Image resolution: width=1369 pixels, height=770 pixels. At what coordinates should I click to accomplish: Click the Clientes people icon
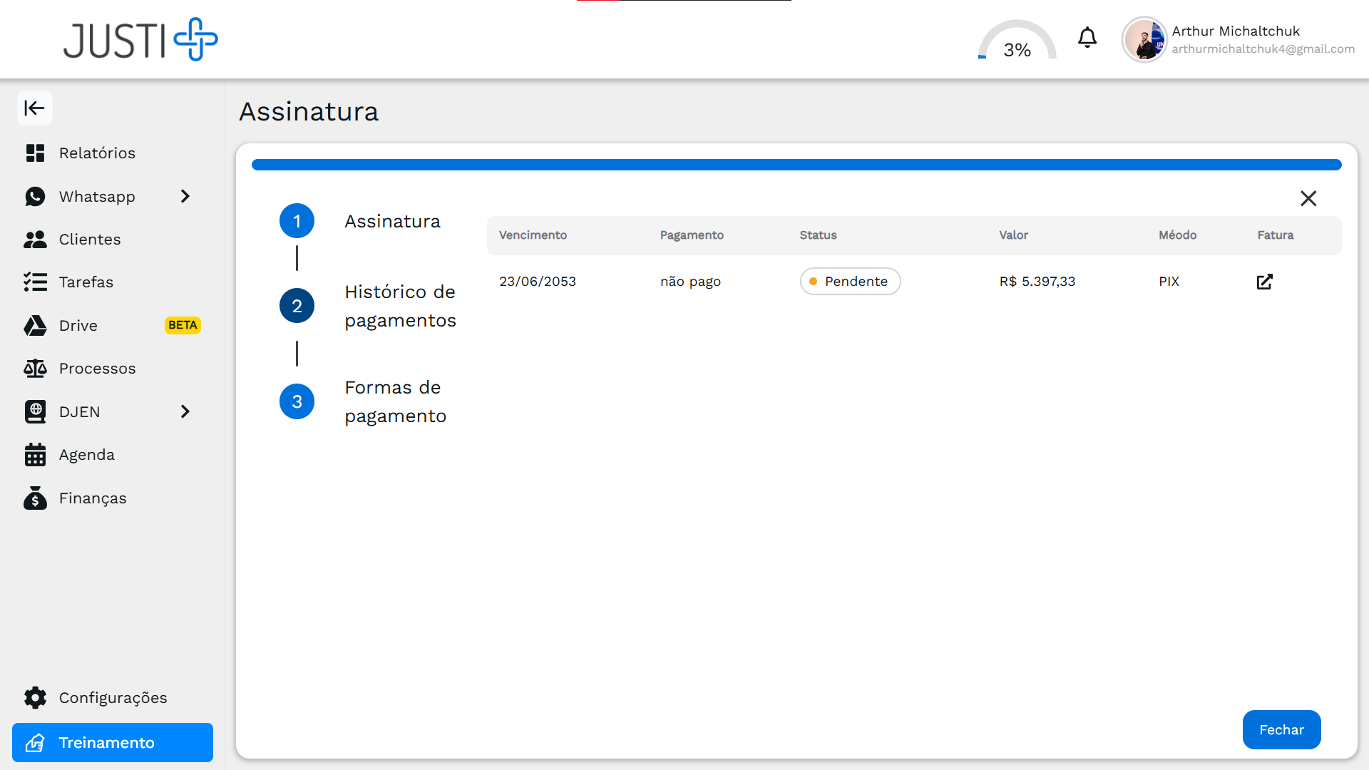(35, 240)
